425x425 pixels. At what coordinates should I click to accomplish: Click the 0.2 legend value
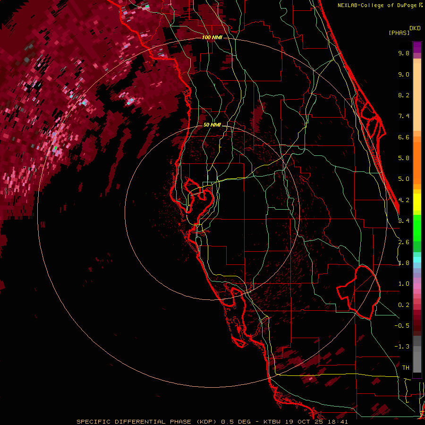click(404, 305)
